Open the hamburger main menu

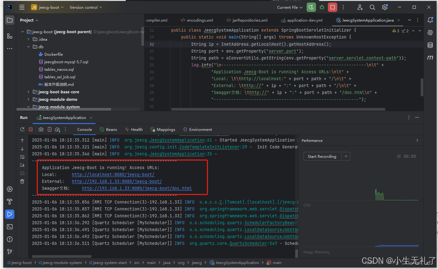tap(22, 7)
